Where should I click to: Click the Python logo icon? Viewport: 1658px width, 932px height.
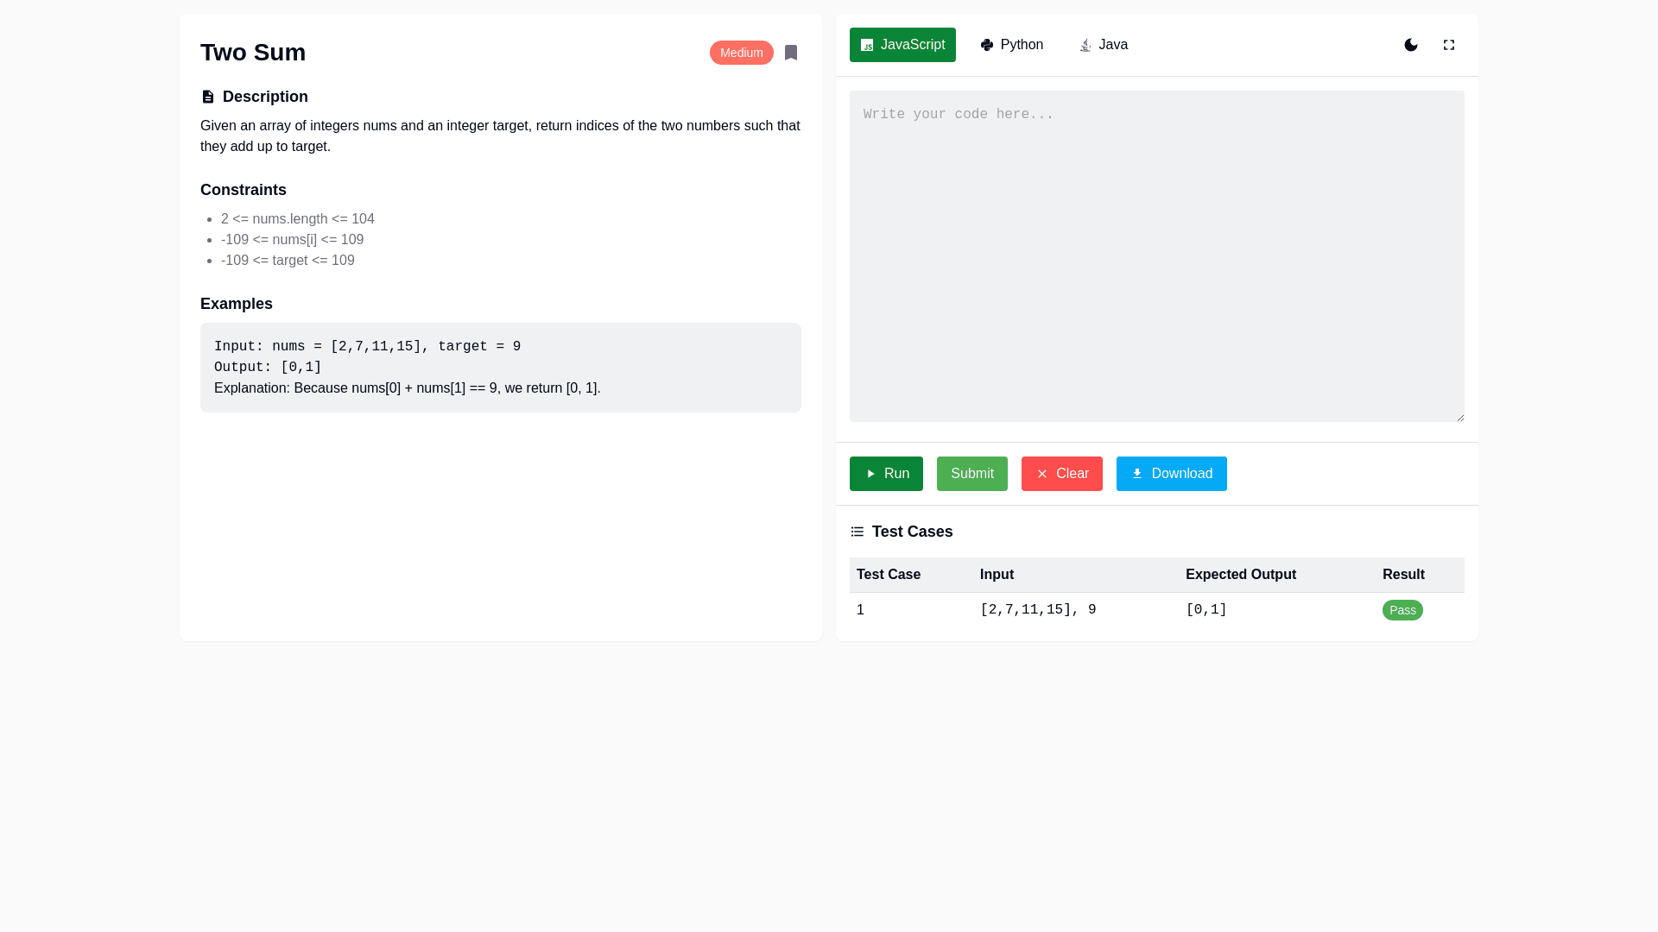(x=986, y=45)
